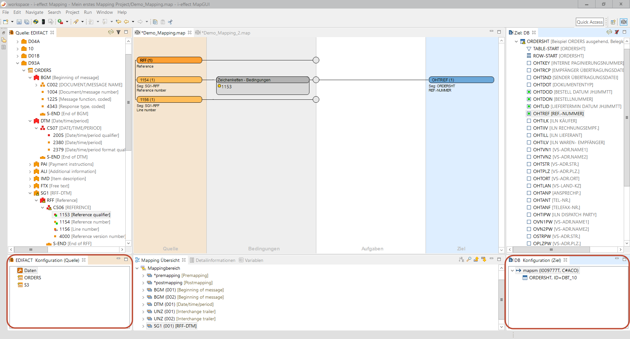Click the Save toolbar icon
This screenshot has height=339, width=630.
point(19,22)
